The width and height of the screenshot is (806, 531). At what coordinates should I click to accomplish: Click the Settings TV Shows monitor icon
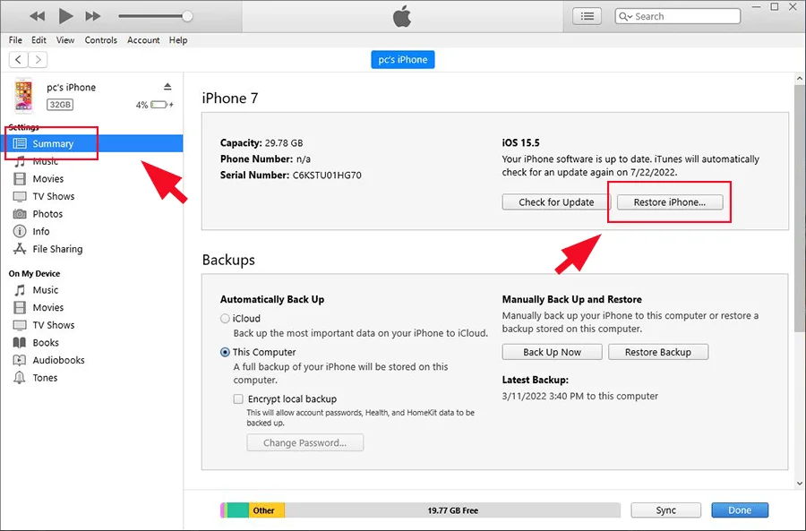pyautogui.click(x=20, y=196)
